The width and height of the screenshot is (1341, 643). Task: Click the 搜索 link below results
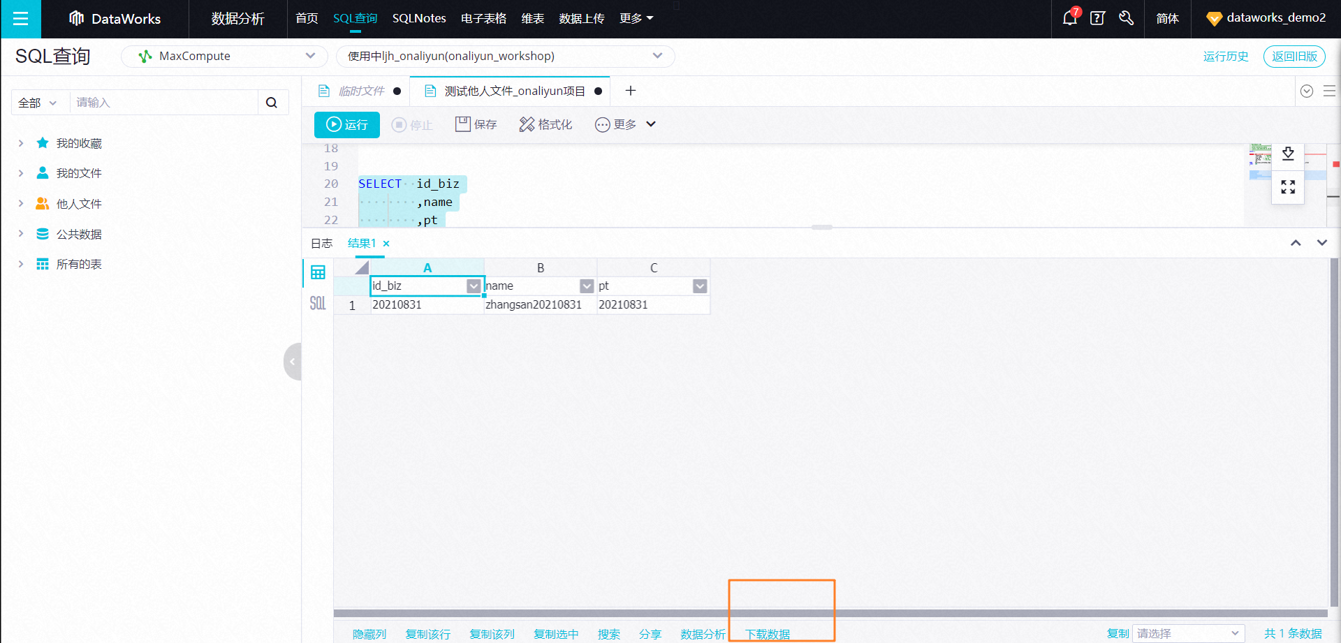pyautogui.click(x=609, y=634)
